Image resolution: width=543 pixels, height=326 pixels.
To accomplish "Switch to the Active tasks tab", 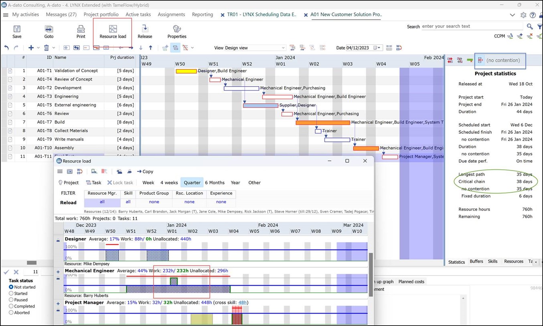I will (138, 14).
